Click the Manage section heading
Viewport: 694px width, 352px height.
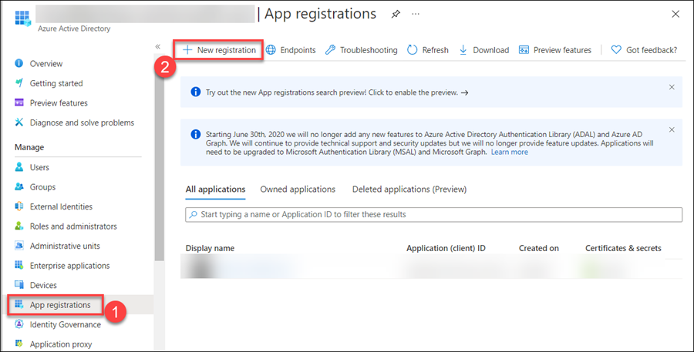point(29,147)
